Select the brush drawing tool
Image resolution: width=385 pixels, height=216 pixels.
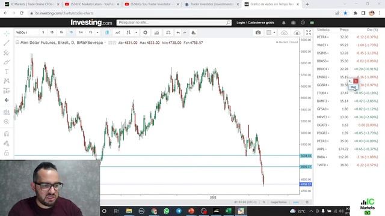point(7,62)
